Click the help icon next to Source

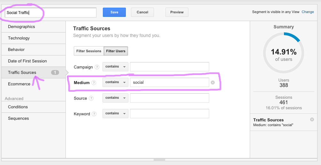91,98
